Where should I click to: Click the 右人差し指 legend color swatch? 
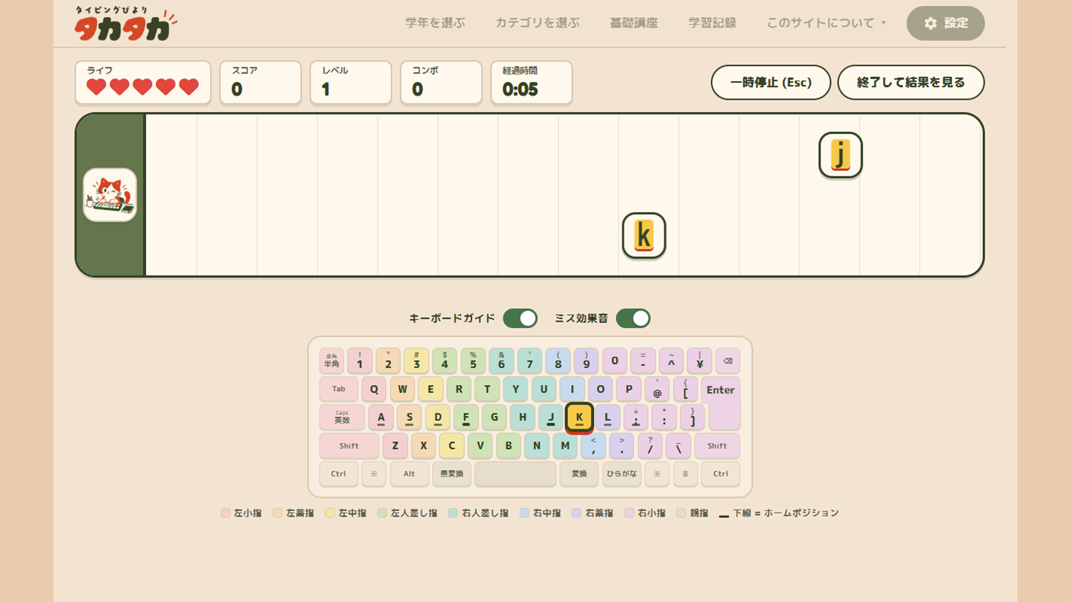click(453, 513)
